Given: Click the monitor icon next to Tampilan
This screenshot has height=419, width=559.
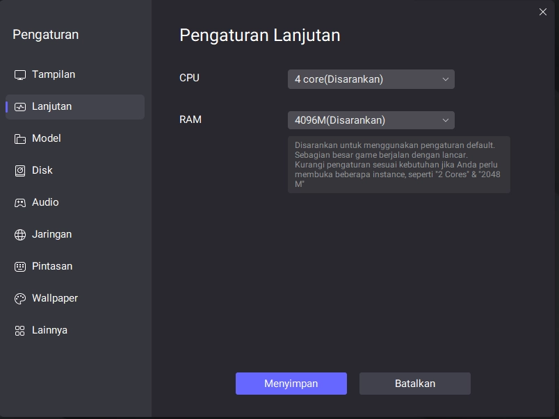Looking at the screenshot, I should click(x=19, y=75).
